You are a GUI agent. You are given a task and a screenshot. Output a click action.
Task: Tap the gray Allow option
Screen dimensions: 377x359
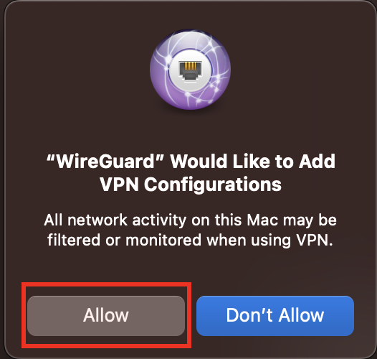pyautogui.click(x=106, y=316)
